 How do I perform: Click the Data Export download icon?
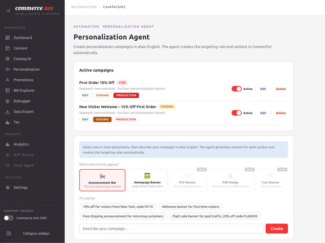pos(7,112)
